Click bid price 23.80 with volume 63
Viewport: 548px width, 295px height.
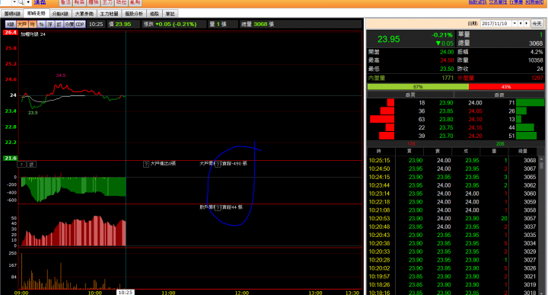point(446,120)
